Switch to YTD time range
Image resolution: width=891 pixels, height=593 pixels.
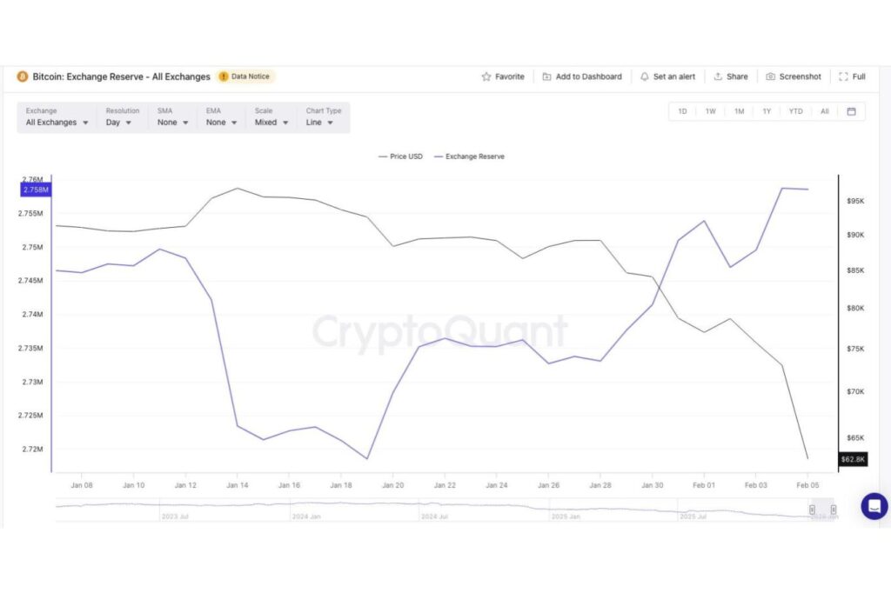[x=795, y=111]
